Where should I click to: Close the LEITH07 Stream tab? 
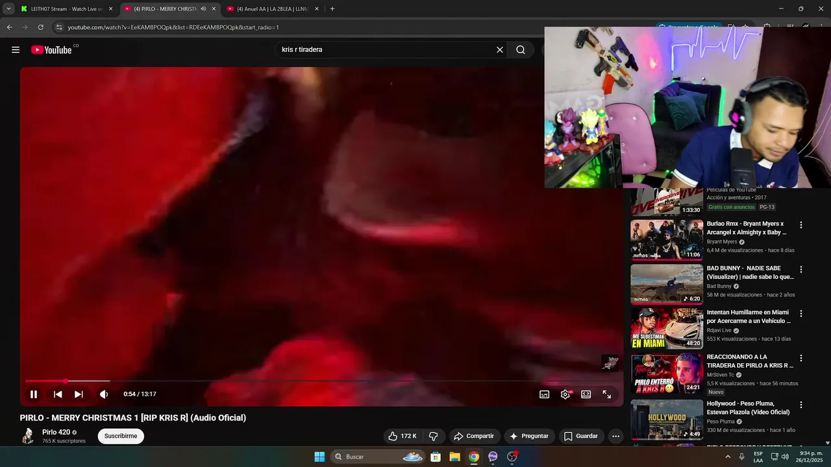[110, 9]
